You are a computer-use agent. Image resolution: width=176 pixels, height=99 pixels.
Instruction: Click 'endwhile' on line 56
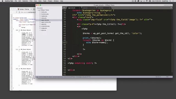pos(79,63)
